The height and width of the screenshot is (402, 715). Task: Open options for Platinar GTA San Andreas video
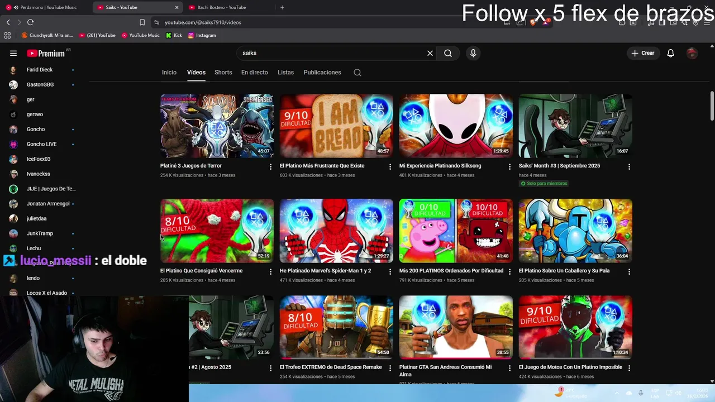[x=509, y=368]
